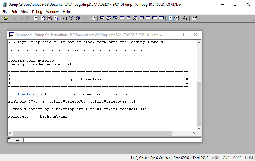The image size is (255, 161).
Task: Click the 'BugCheck 139' output line
Action: [72, 102]
